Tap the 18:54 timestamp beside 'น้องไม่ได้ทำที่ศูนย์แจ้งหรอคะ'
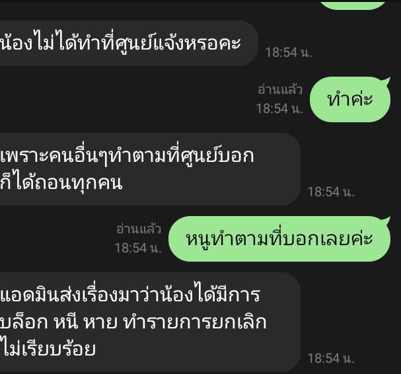401x374 pixels. pyautogui.click(x=289, y=52)
